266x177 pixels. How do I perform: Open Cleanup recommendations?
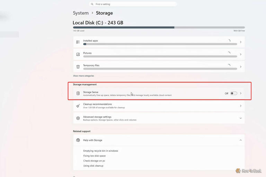[159, 106]
